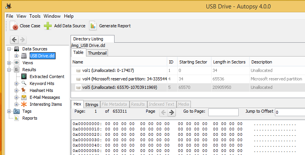Screen dimensions: 305x155
Task: Click the E-Mail Messages envelope icon
Action: (24, 97)
